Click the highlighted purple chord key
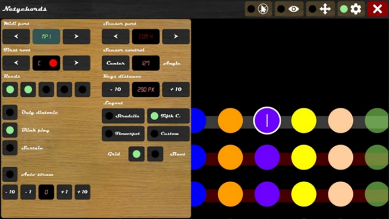389x219 pixels. coord(267,121)
